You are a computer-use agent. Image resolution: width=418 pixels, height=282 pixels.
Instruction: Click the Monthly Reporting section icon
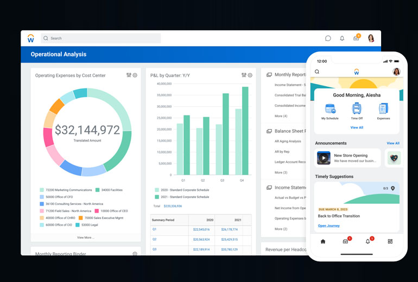pyautogui.click(x=269, y=75)
